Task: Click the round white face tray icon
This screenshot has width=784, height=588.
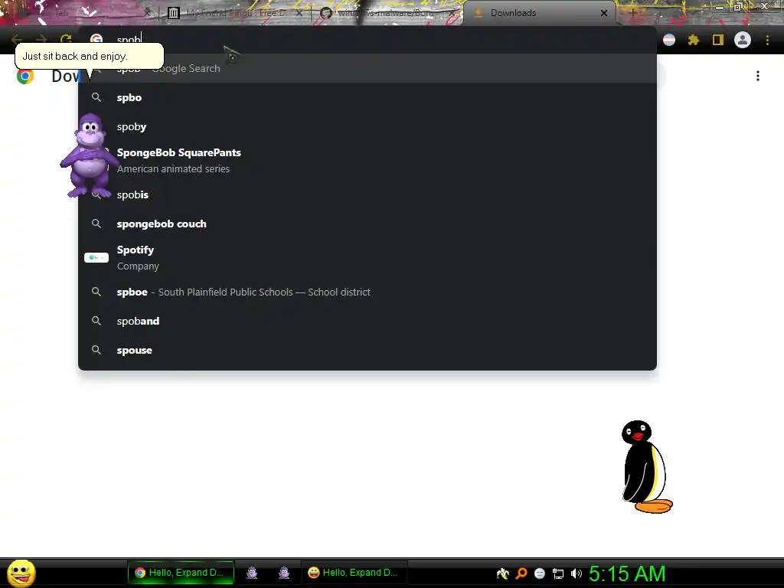Action: 540,573
